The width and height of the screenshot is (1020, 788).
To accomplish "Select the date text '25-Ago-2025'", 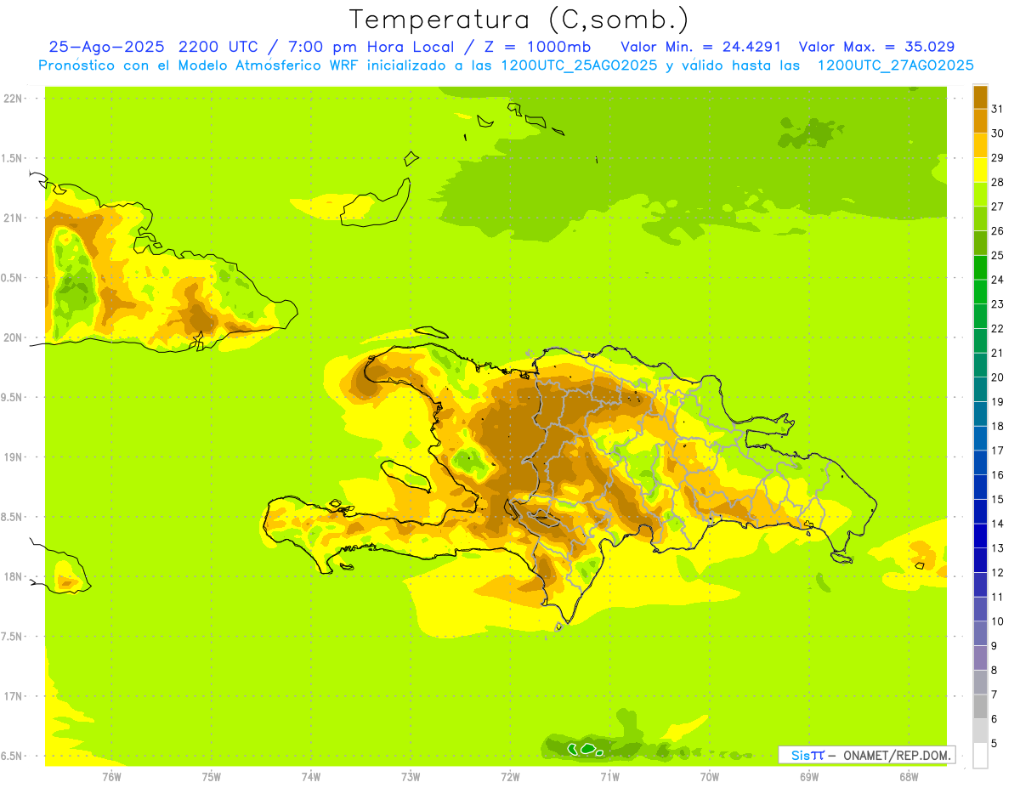I will [107, 47].
